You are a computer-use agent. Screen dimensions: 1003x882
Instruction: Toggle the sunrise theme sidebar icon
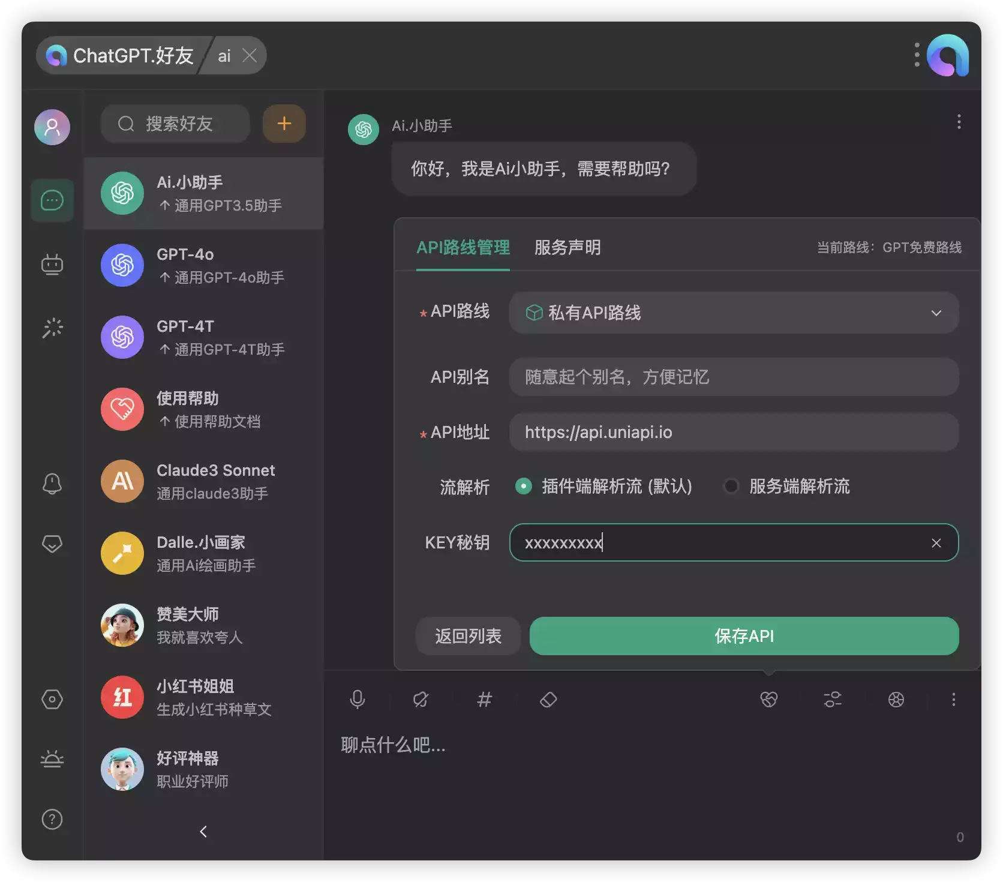pos(52,759)
